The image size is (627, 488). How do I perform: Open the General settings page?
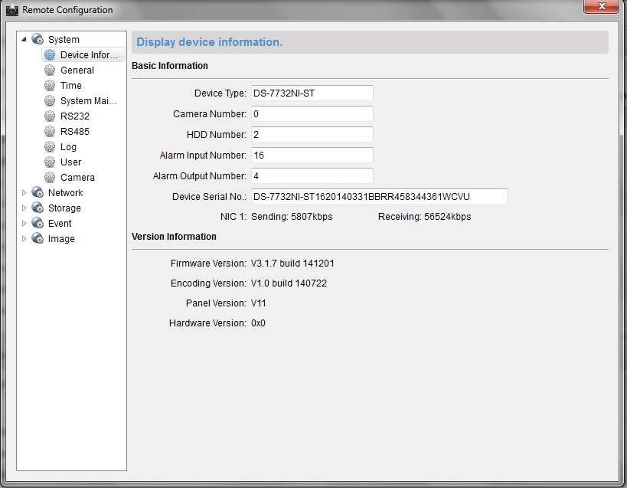(77, 70)
